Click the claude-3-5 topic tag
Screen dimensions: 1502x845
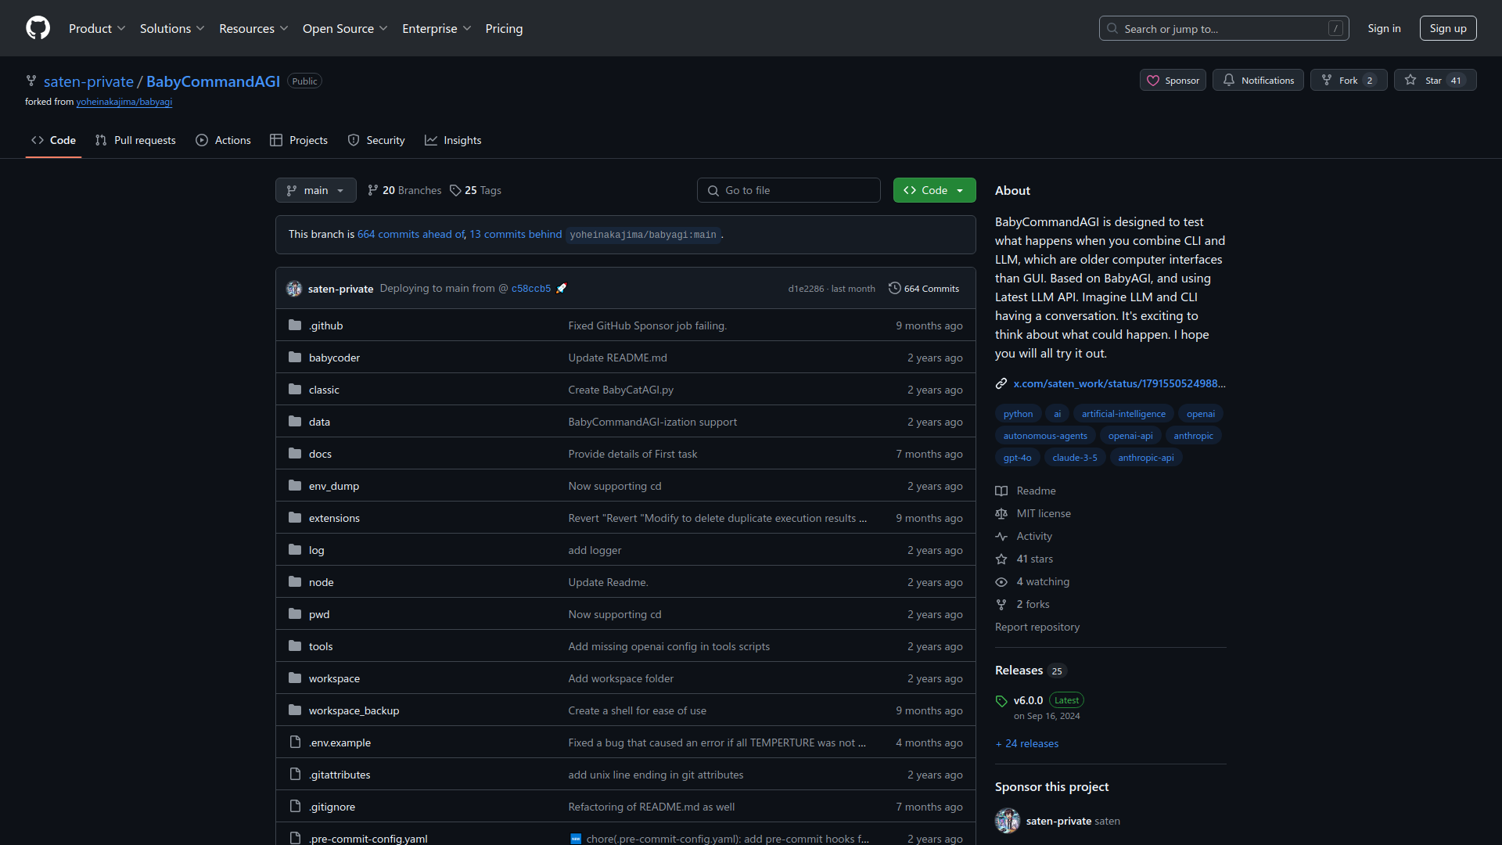click(1075, 458)
